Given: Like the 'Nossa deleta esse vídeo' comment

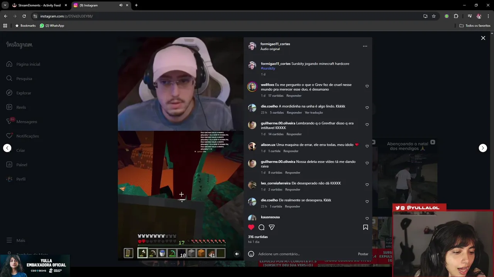Looking at the screenshot, I should click(367, 163).
